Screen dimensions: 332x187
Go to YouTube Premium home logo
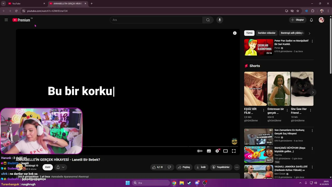[21, 20]
